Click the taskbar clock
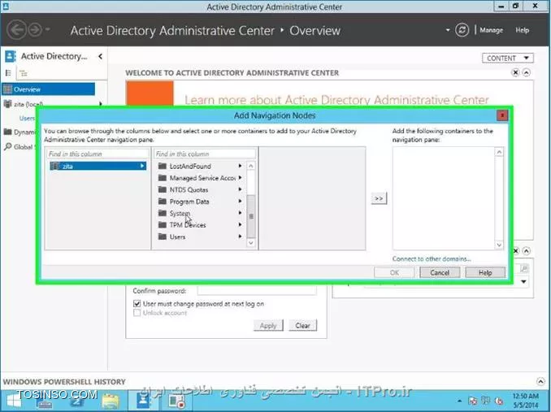The width and height of the screenshot is (551, 412). pyautogui.click(x=526, y=401)
